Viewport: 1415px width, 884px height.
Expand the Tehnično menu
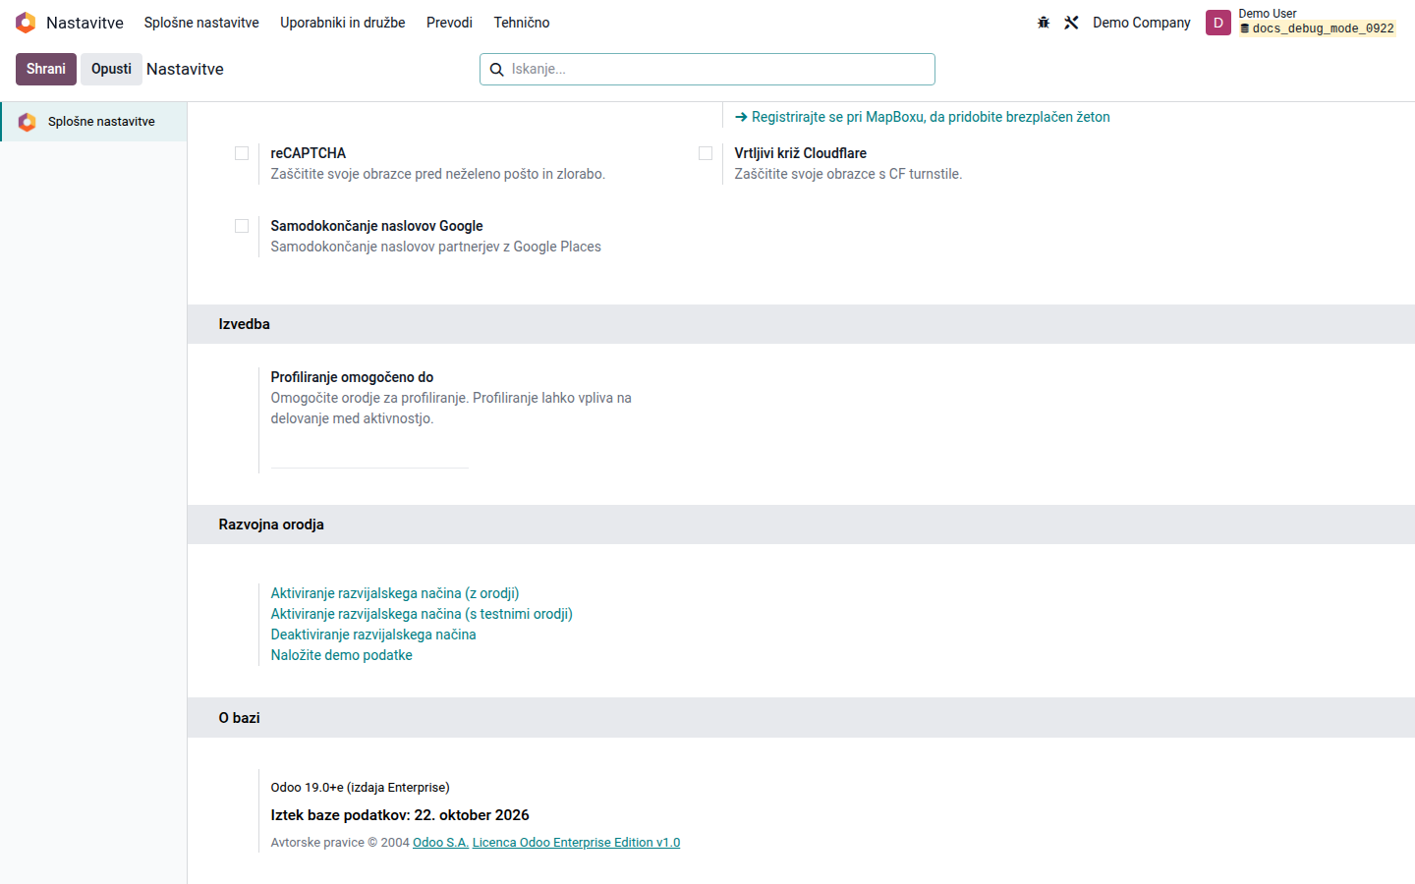(x=522, y=23)
